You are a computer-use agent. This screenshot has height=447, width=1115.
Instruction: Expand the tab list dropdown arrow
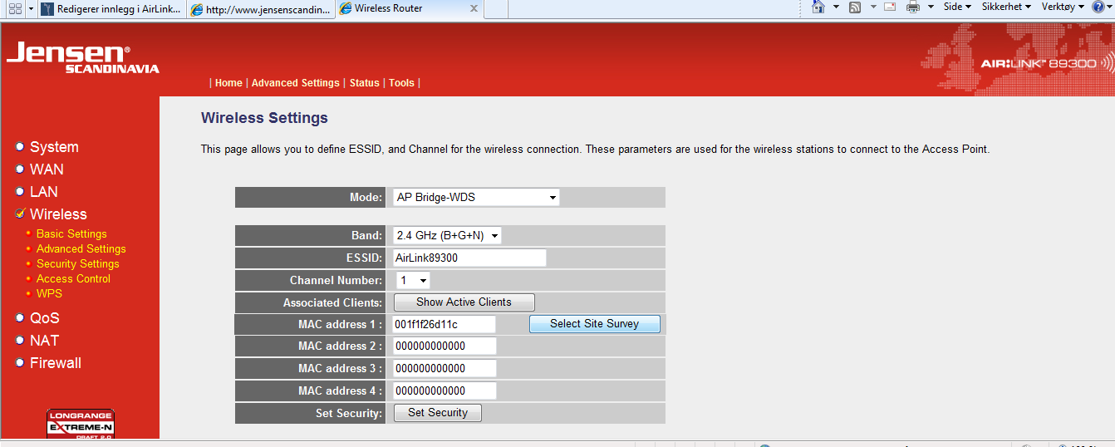coord(31,8)
